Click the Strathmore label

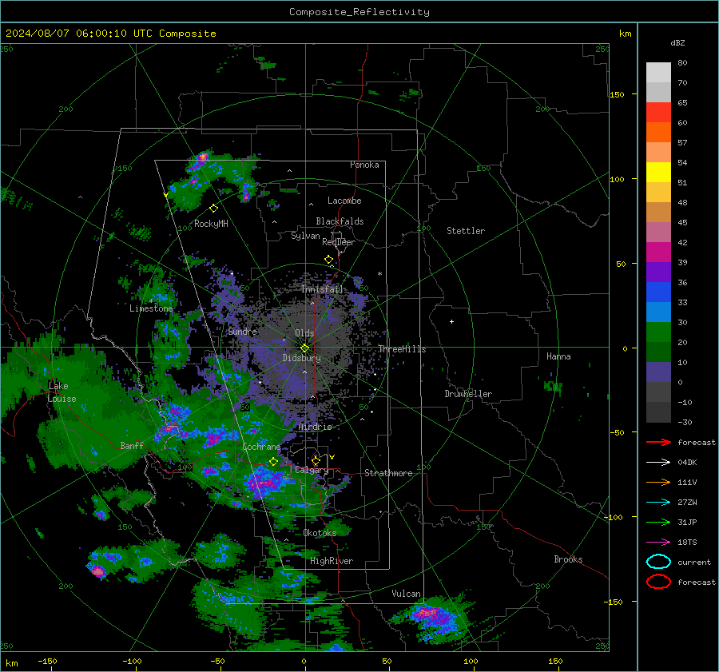point(388,473)
